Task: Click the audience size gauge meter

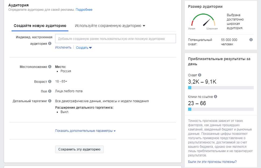Action: 203,20
